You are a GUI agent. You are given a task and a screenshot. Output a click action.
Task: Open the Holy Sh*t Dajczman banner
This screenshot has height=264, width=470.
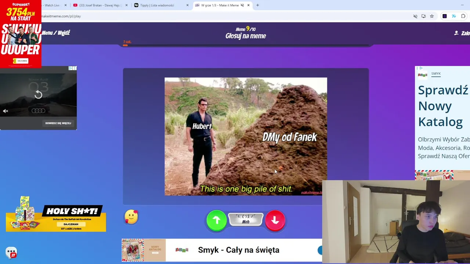click(x=56, y=214)
